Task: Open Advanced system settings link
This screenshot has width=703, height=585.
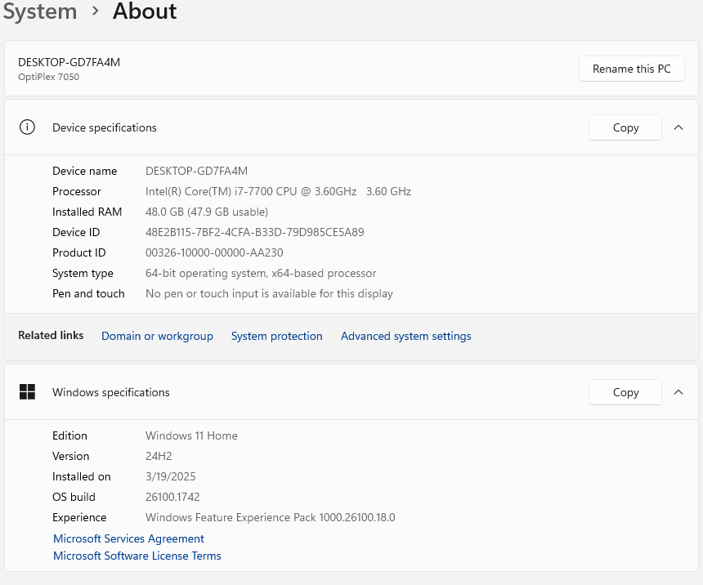Action: click(x=405, y=336)
